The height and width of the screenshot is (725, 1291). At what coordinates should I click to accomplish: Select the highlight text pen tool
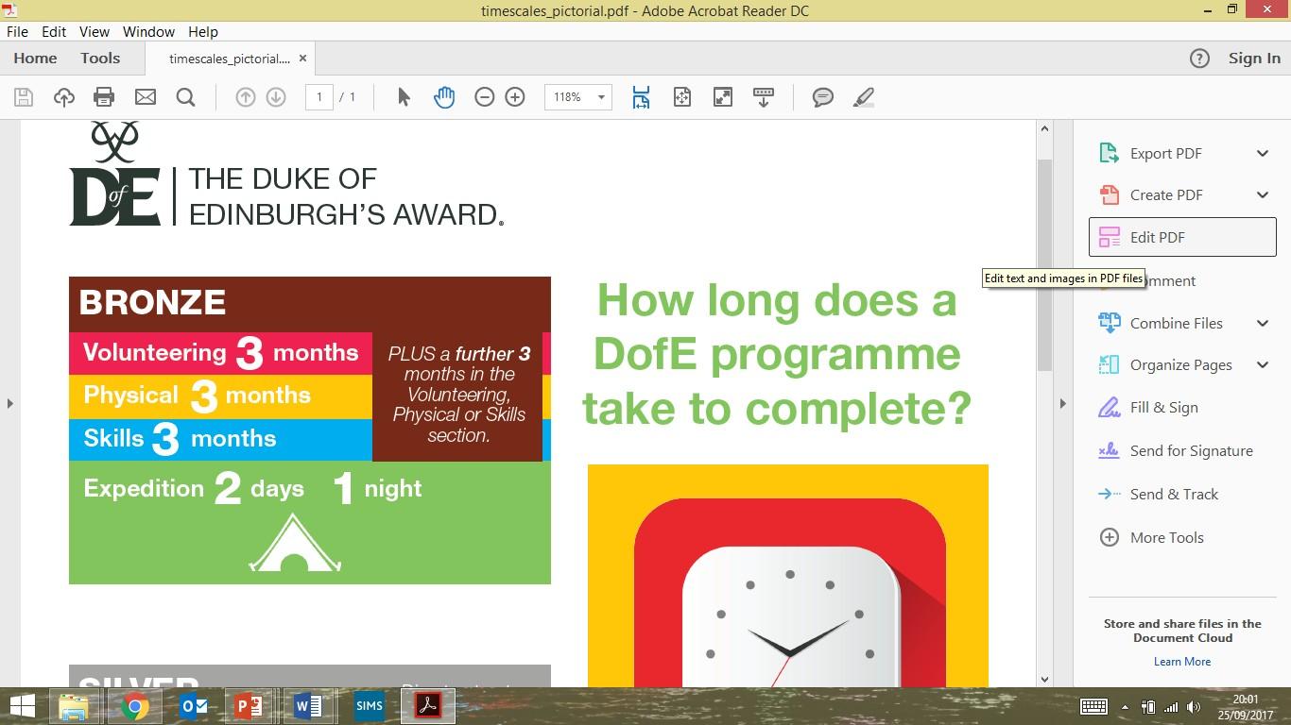[x=864, y=97]
